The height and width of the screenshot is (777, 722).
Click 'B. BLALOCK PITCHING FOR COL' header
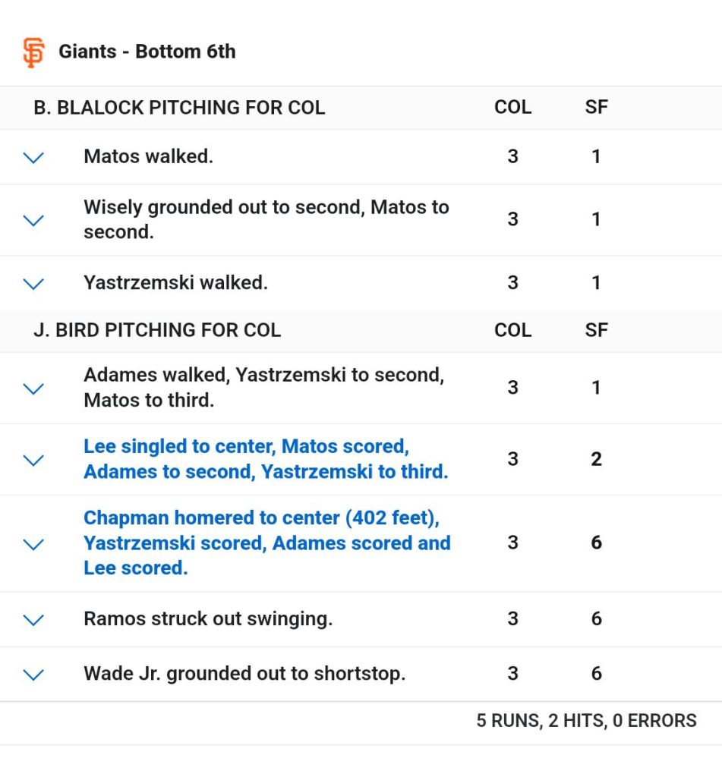pos(179,108)
